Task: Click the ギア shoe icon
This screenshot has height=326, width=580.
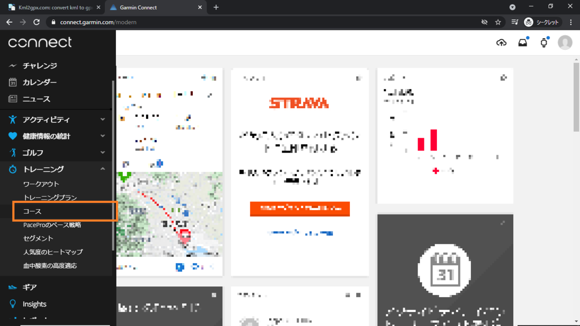Action: (13, 287)
